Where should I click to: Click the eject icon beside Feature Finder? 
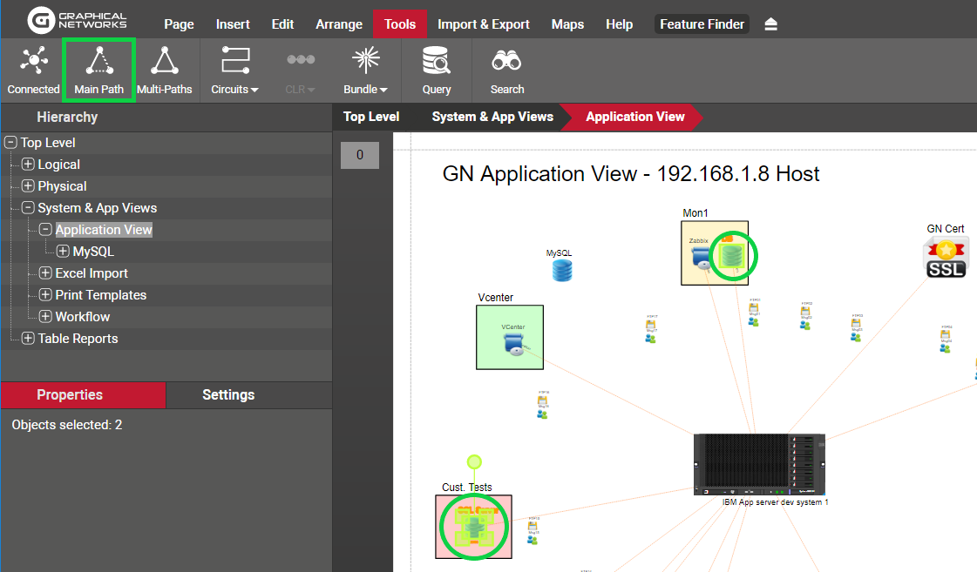coord(770,24)
